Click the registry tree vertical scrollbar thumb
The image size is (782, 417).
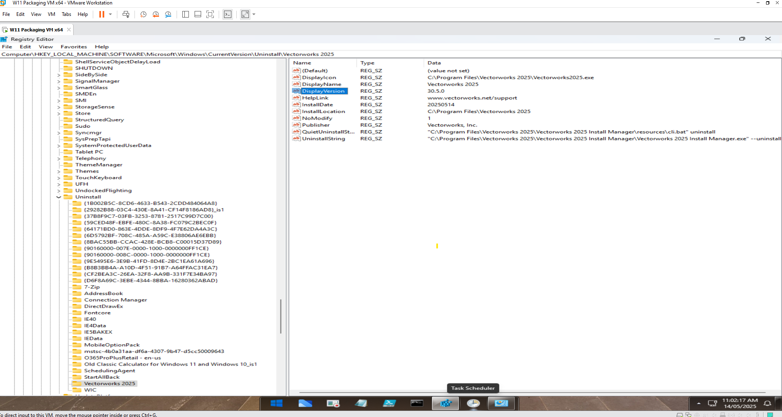pyautogui.click(x=281, y=316)
